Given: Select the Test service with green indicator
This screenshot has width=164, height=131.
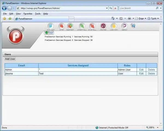Looking at the screenshot, I should 49,33.
